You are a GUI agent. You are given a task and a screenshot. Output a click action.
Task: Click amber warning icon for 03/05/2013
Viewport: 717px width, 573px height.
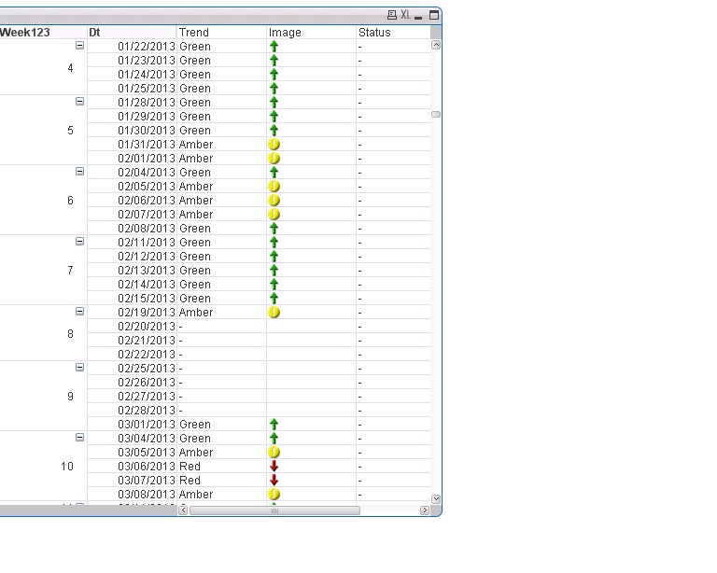point(274,452)
